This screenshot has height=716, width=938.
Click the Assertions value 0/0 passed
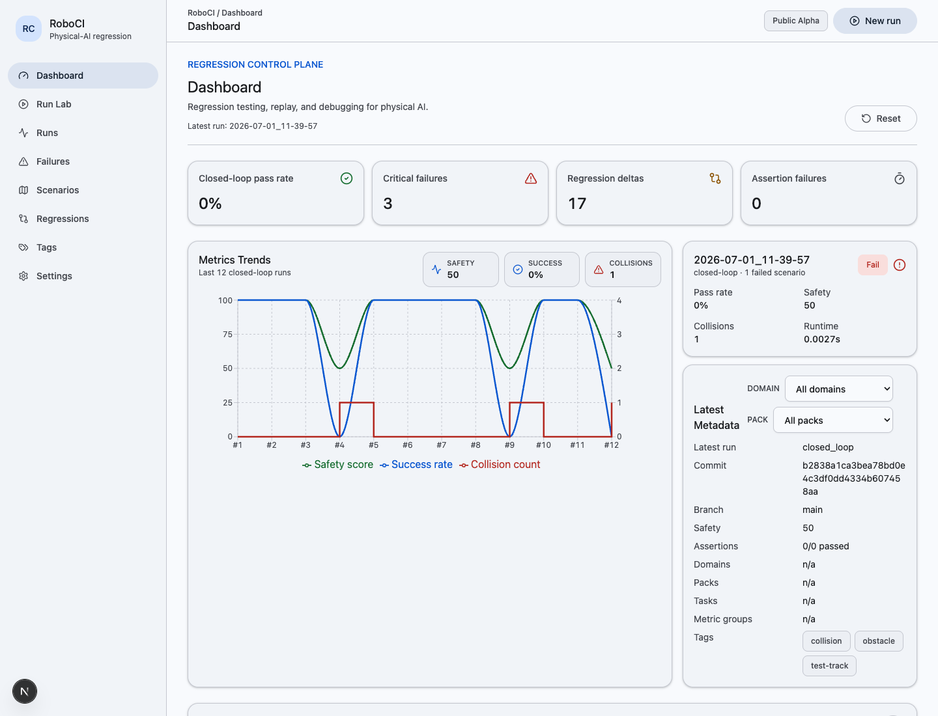click(x=826, y=546)
